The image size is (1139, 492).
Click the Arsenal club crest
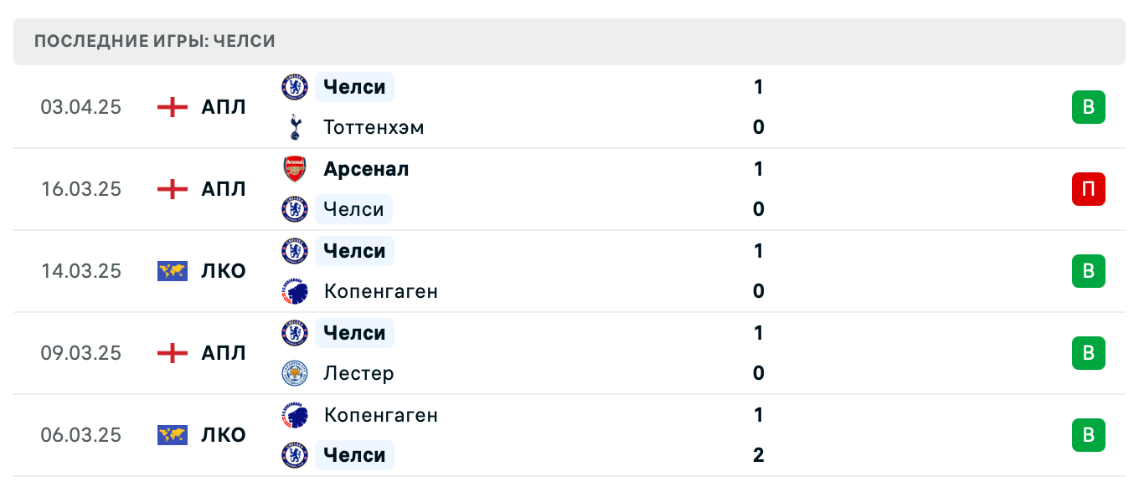tap(295, 169)
